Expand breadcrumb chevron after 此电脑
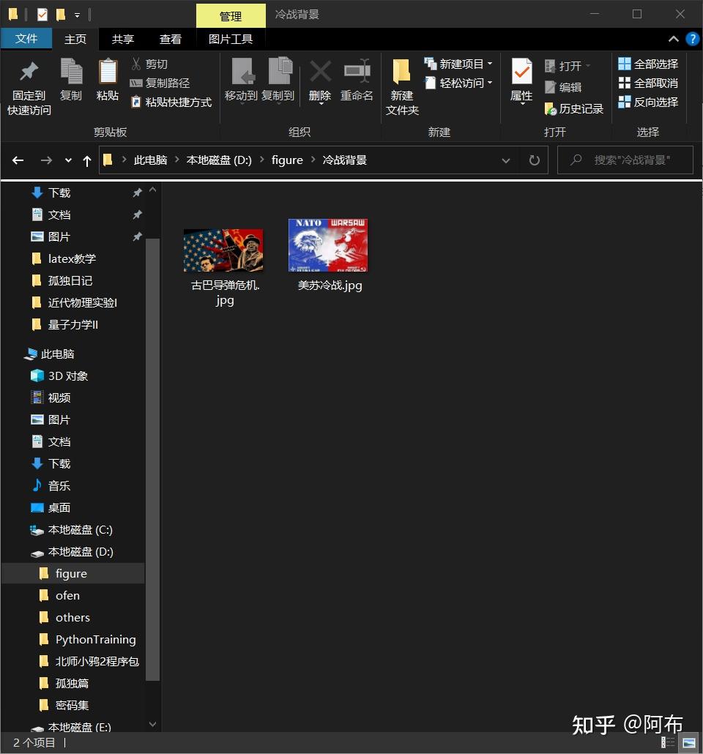703x754 pixels. tap(176, 160)
